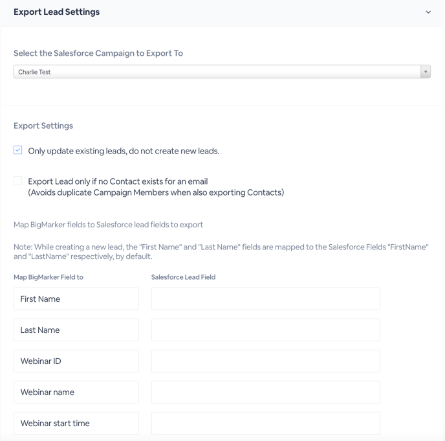Uncheck Only update existing leads checkbox
Image resolution: width=445 pixels, height=441 pixels.
point(18,150)
